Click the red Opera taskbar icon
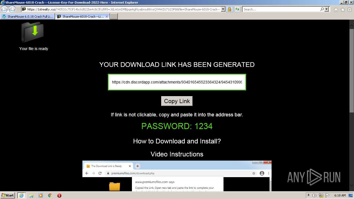The width and height of the screenshot is (354, 199). click(x=59, y=195)
